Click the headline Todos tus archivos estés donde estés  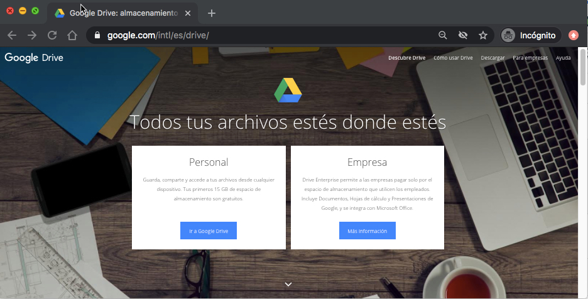[x=288, y=122]
